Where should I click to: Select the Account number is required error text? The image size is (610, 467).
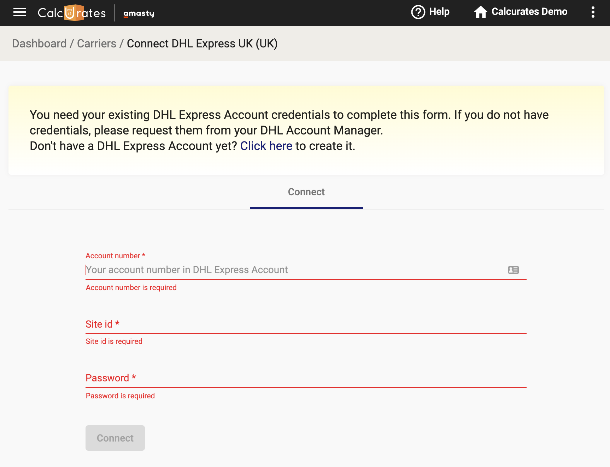tap(131, 287)
